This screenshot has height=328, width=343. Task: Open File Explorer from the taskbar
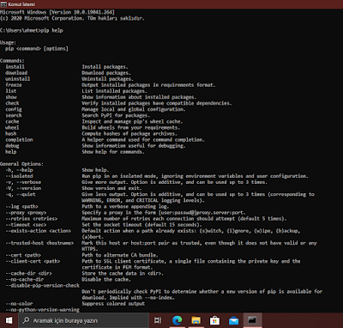point(196,320)
